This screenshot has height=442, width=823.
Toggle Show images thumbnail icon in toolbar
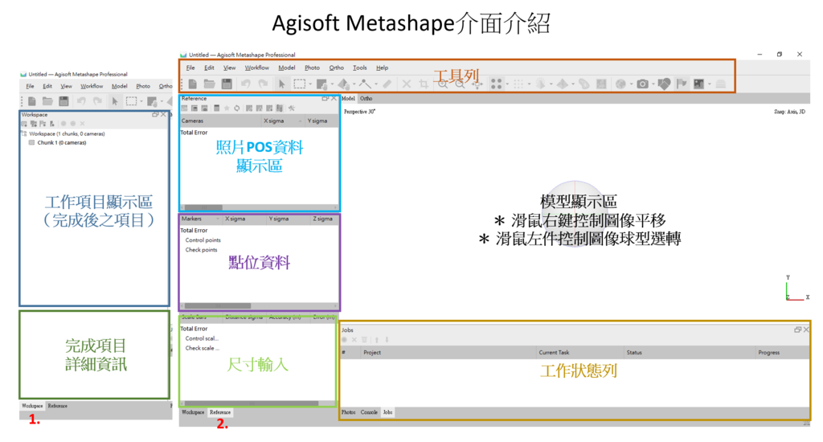pos(698,84)
